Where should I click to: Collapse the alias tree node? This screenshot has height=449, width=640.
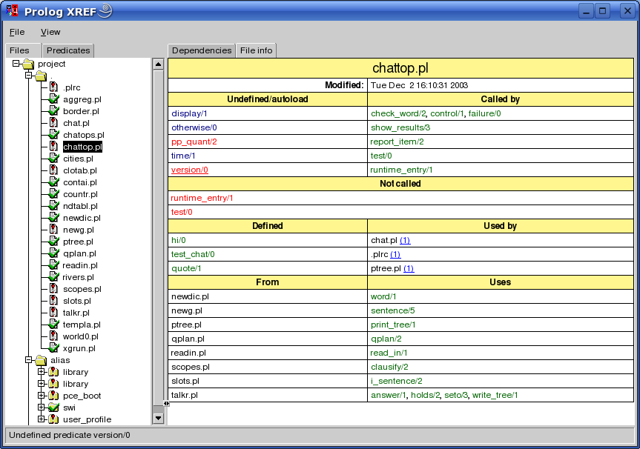(29, 360)
